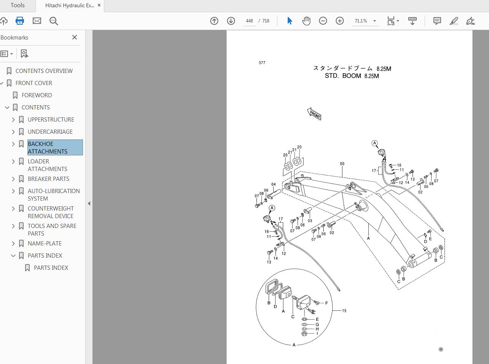Collapse the CONTENTS bookmark tree
The width and height of the screenshot is (489, 364).
[x=7, y=108]
